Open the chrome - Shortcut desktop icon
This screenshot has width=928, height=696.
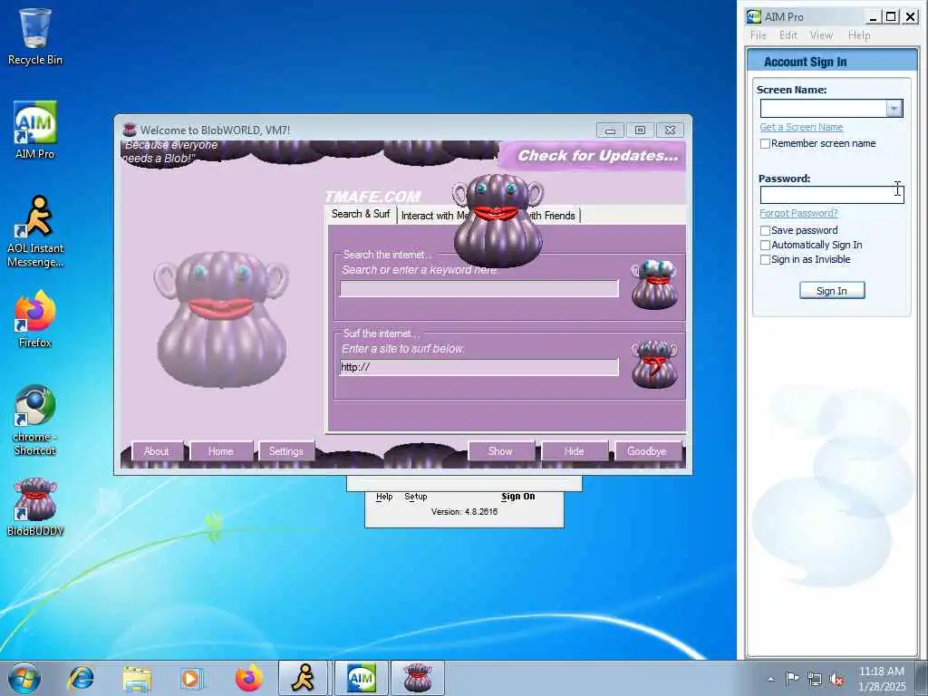[x=35, y=420]
